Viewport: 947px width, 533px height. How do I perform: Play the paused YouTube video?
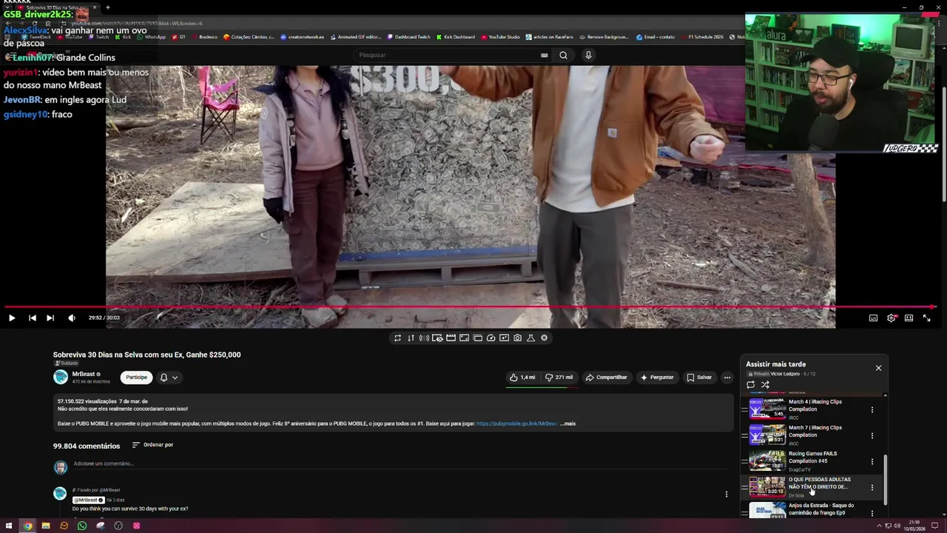[12, 318]
